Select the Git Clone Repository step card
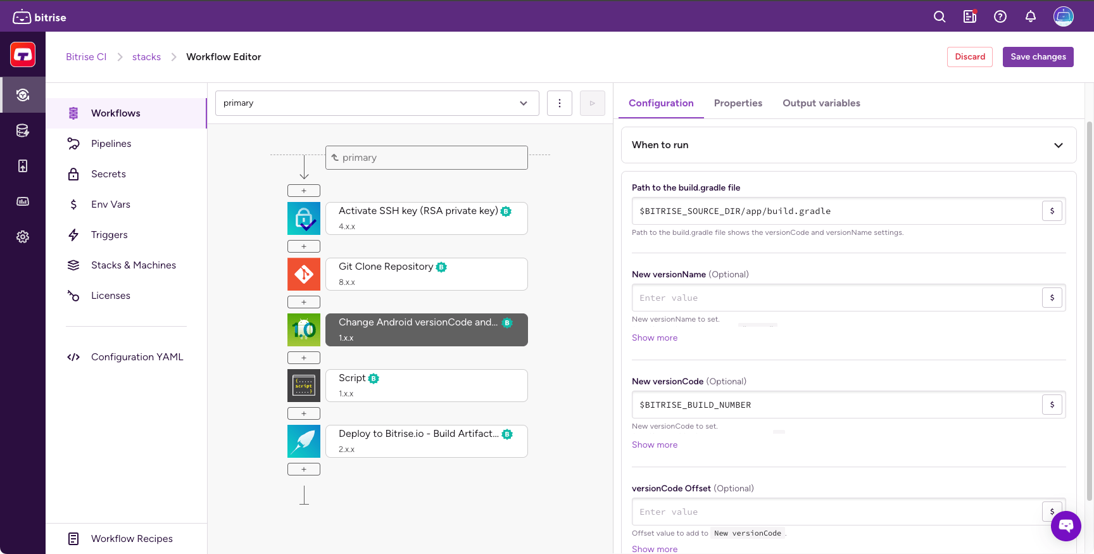This screenshot has width=1094, height=554. pos(427,274)
